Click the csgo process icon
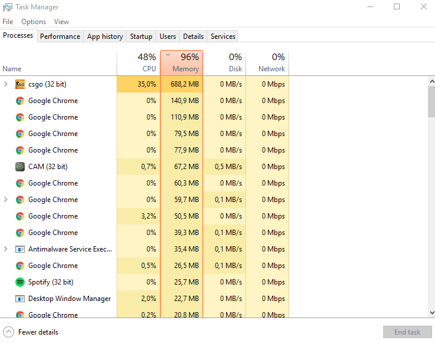 19,84
